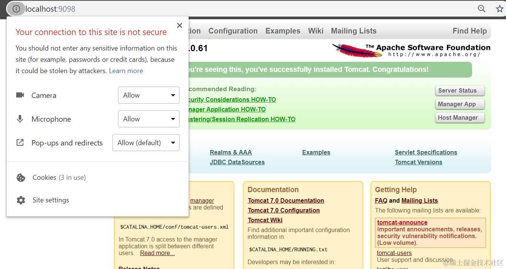The width and height of the screenshot is (506, 269).
Task: Click the Host Manager button
Action: 460,118
